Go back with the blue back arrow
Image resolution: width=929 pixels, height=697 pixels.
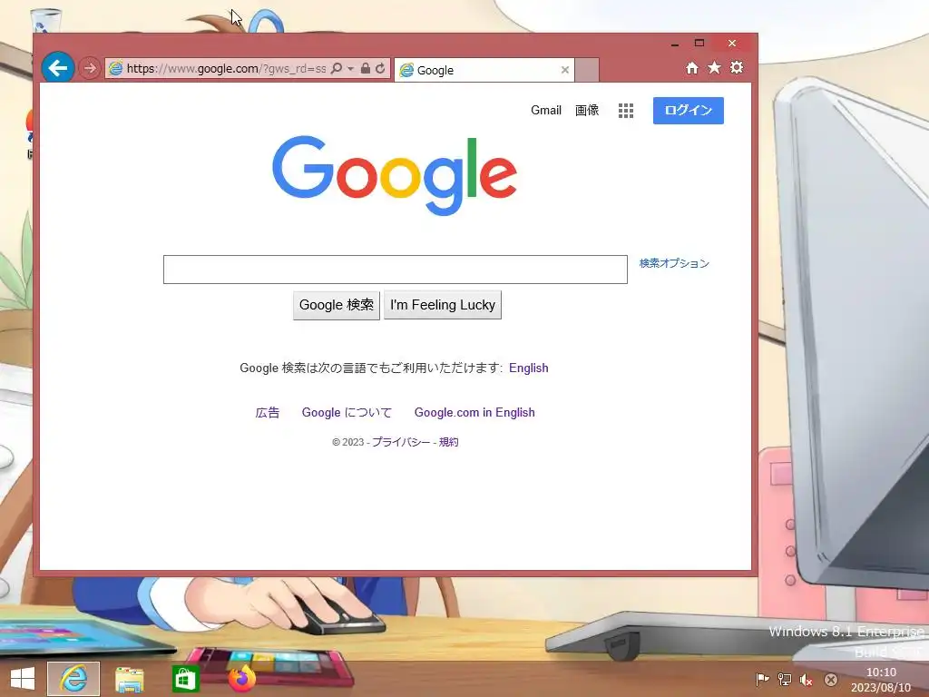pos(58,68)
